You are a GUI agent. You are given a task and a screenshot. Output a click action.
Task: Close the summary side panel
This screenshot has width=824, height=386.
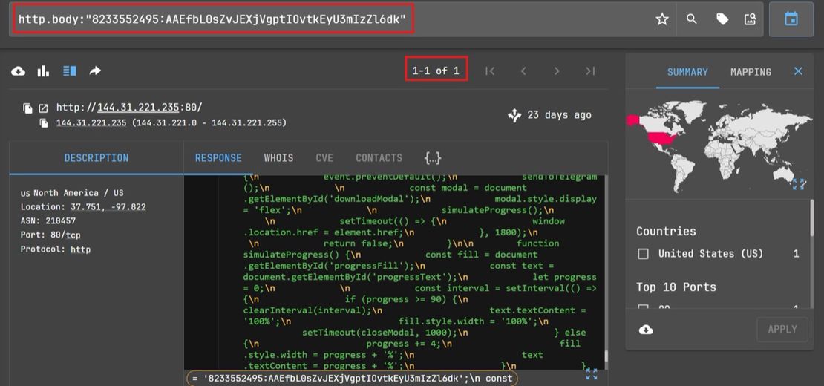[x=798, y=71]
